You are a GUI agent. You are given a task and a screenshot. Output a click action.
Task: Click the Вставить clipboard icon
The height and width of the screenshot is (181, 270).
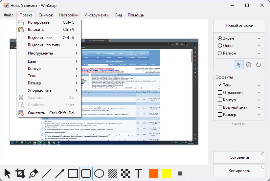click(21, 30)
